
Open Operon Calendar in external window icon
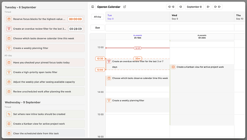click(125, 7)
